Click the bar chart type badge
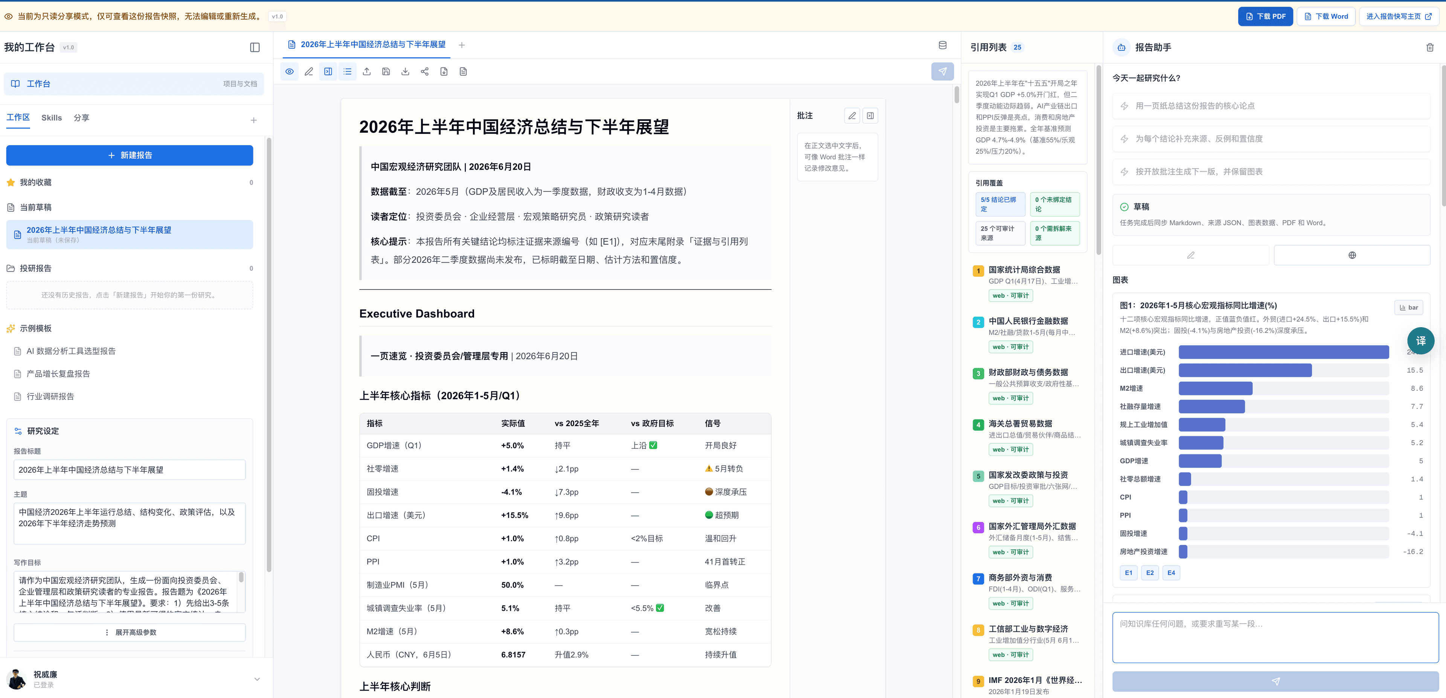This screenshot has height=698, width=1446. pos(1408,307)
